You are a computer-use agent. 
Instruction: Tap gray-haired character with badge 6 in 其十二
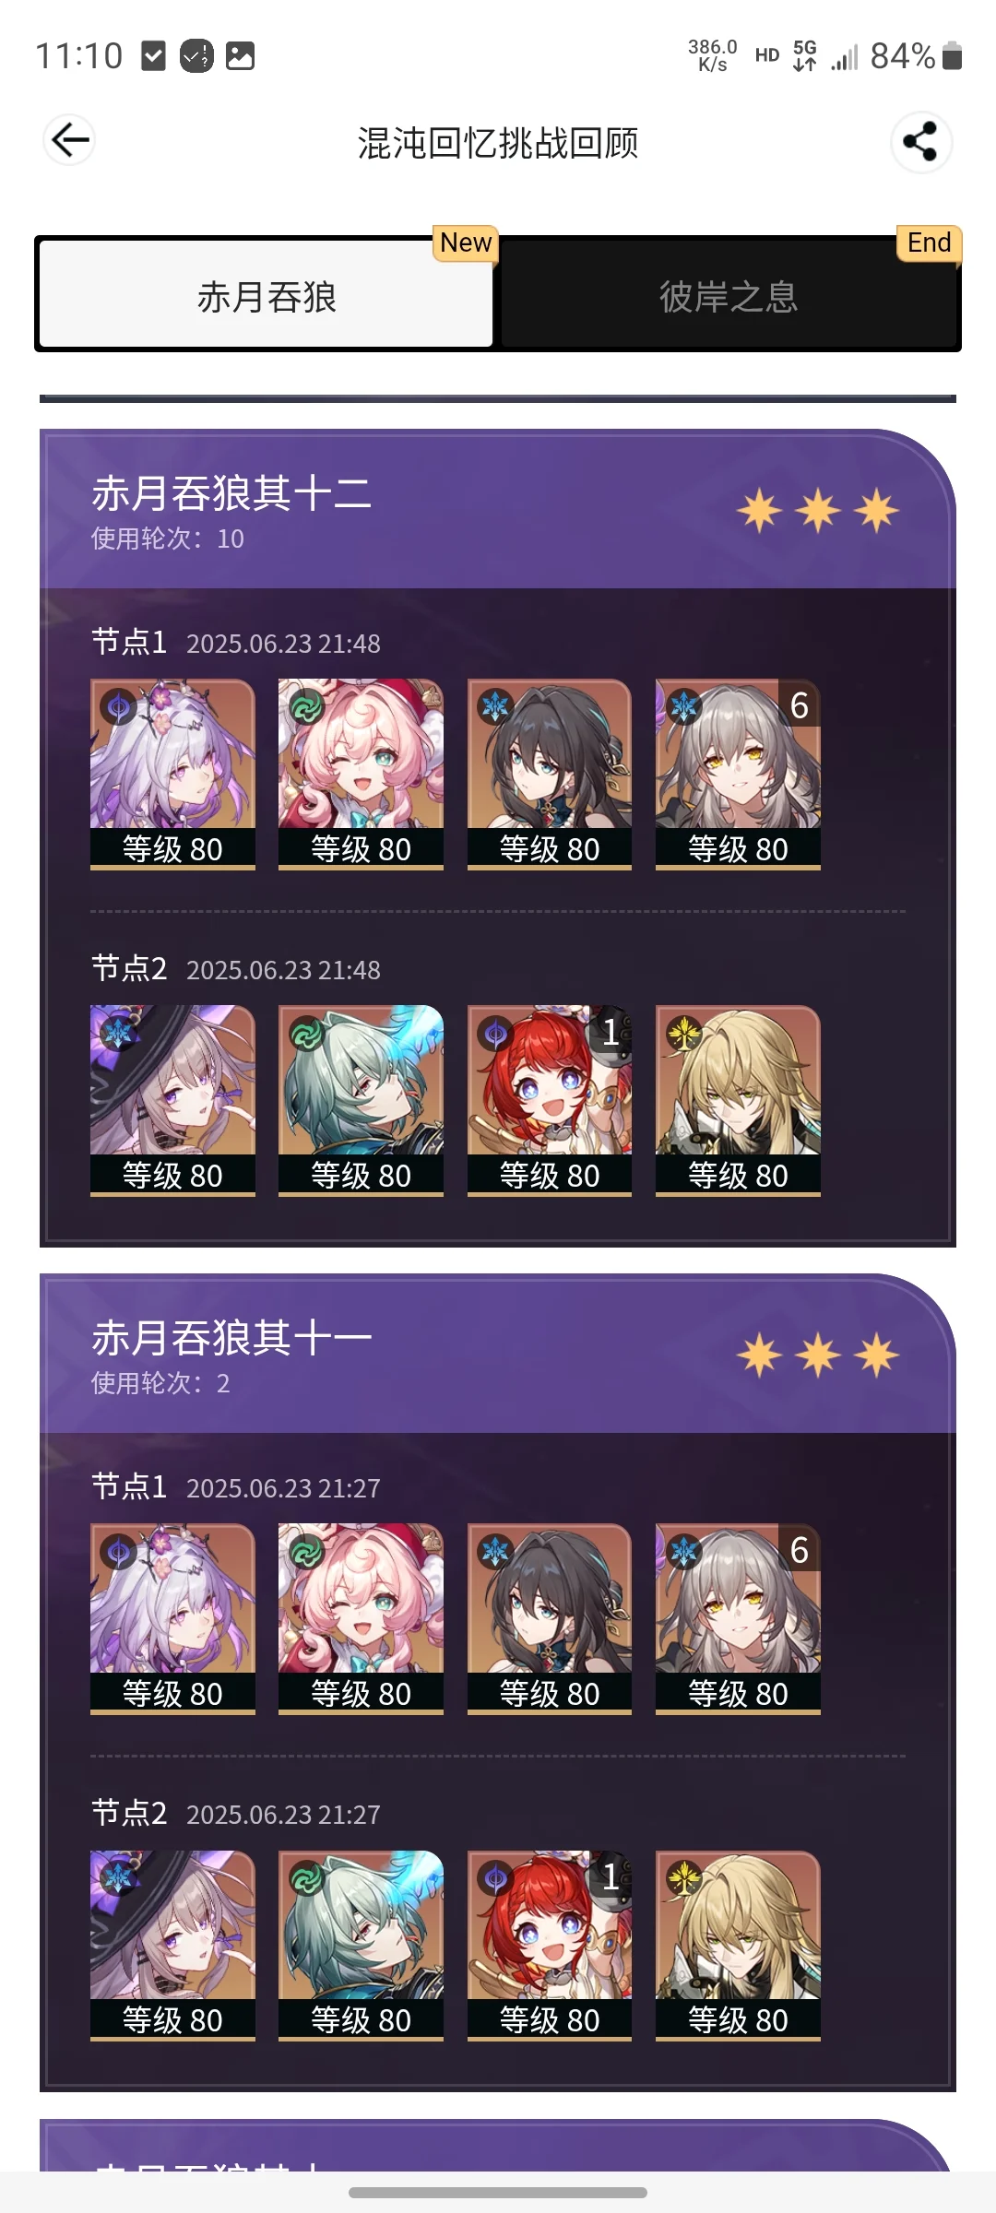coord(738,775)
